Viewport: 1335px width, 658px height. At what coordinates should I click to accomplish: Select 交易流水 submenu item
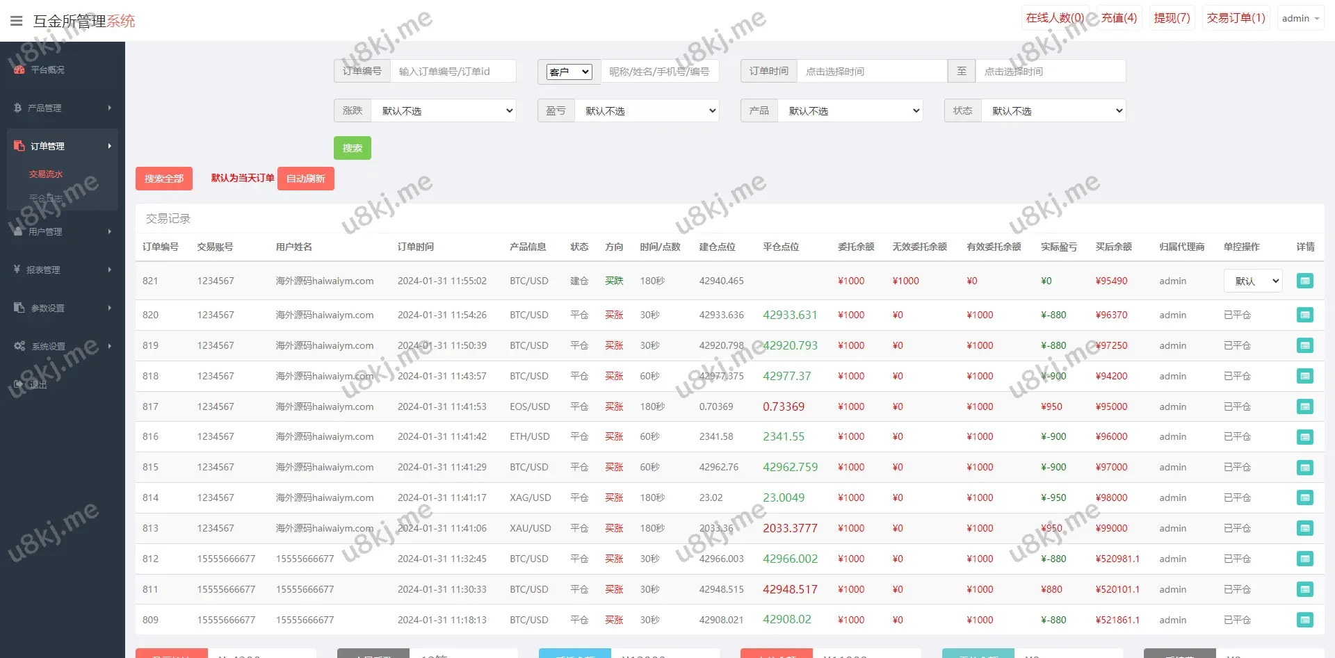46,174
